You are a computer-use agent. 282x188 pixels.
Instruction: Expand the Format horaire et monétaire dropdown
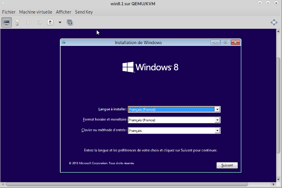tap(217, 120)
